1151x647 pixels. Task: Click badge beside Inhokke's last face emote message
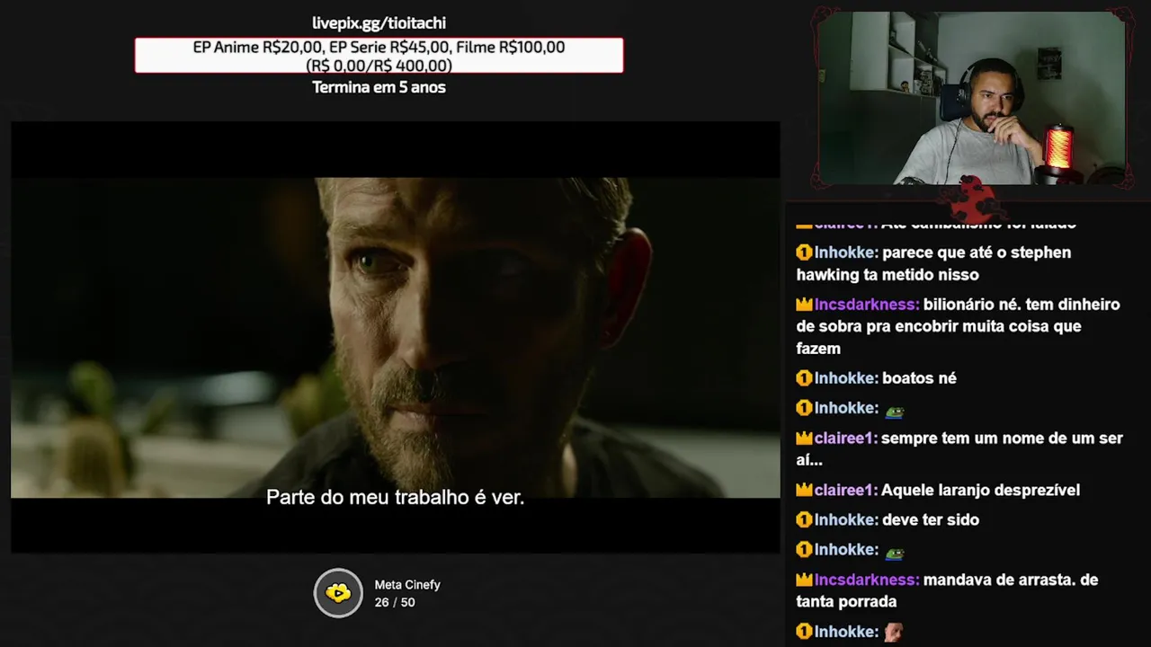(x=804, y=632)
